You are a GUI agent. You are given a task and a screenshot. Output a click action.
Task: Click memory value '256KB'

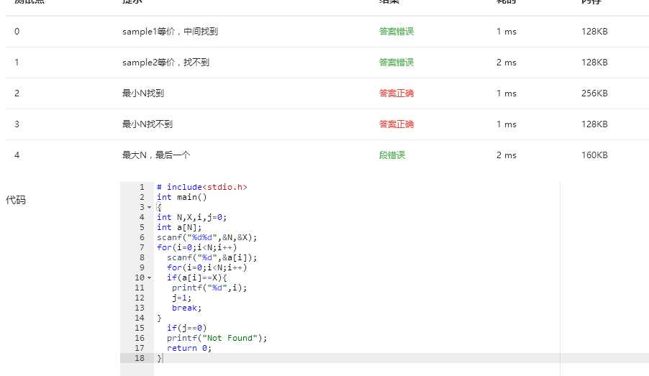pyautogui.click(x=594, y=93)
